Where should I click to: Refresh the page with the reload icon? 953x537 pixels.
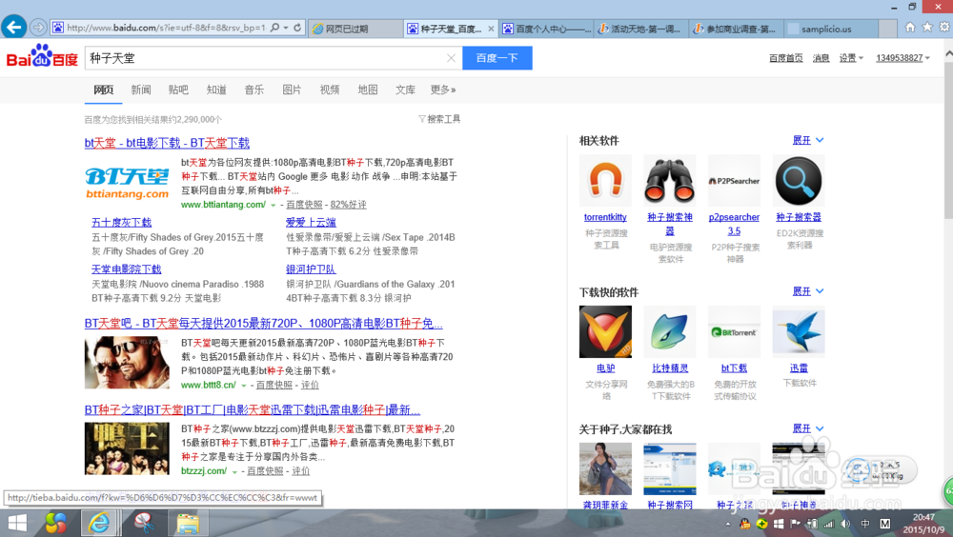[297, 28]
